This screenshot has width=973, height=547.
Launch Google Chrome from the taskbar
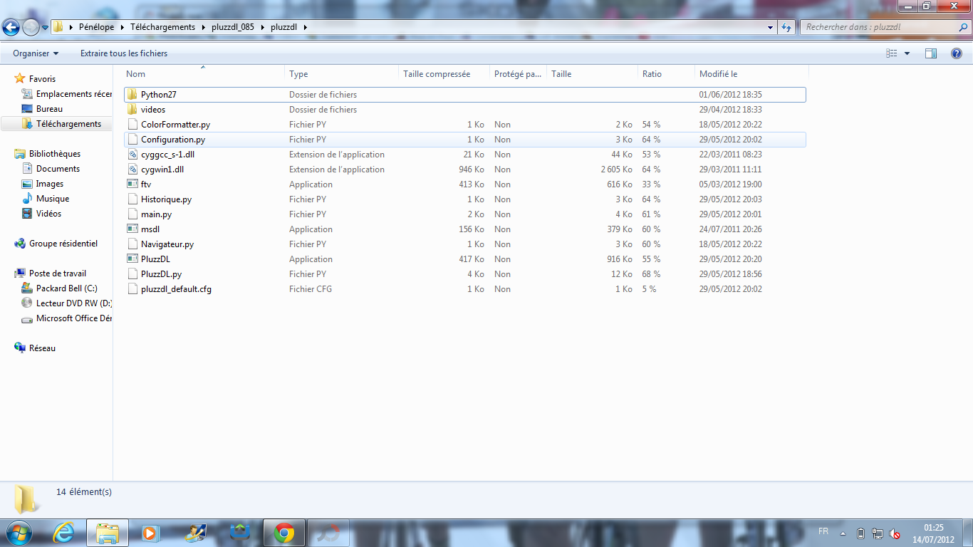(284, 533)
